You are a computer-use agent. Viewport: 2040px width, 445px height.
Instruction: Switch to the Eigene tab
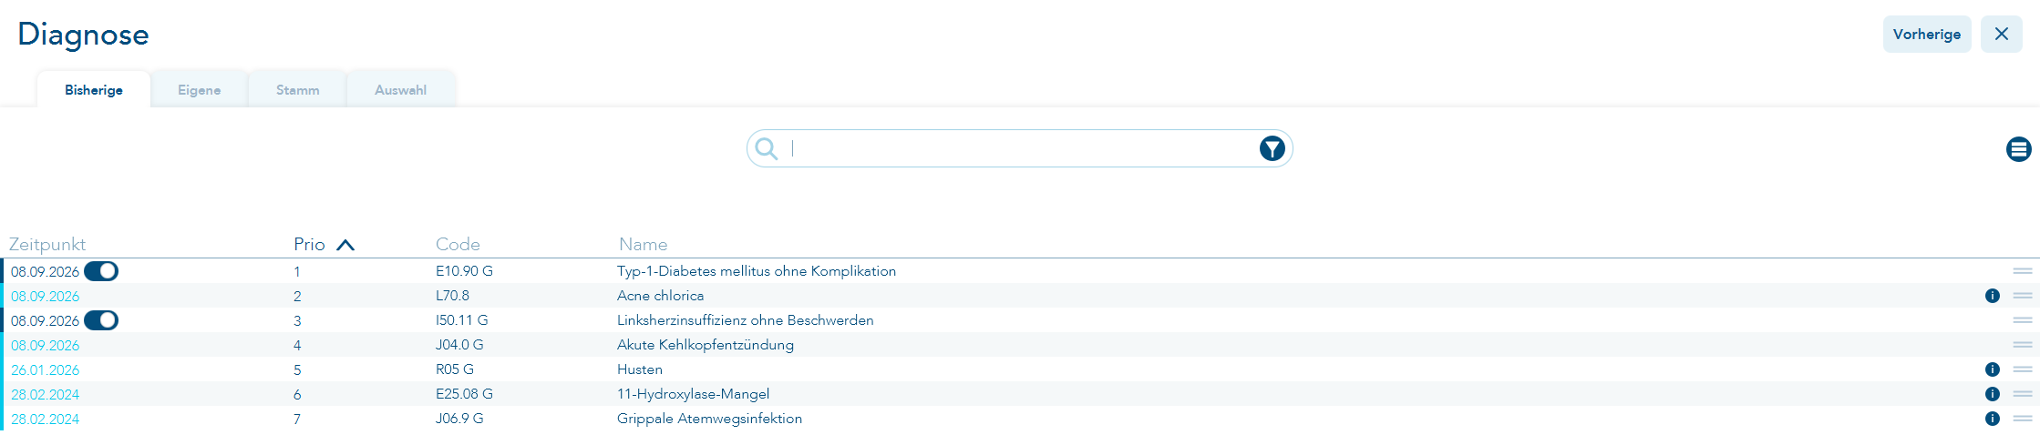(200, 90)
